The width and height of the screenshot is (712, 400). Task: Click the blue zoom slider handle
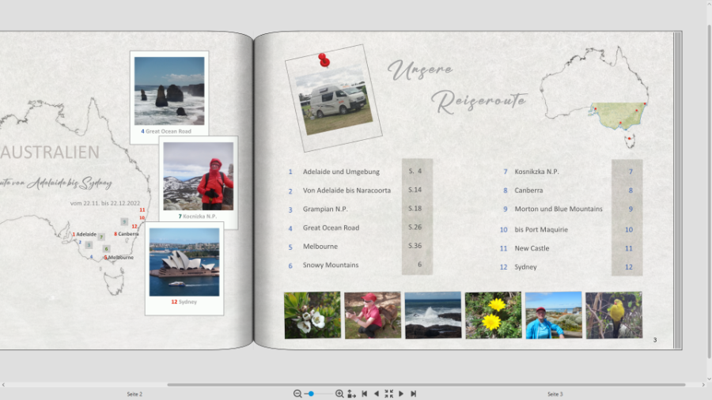coord(311,394)
